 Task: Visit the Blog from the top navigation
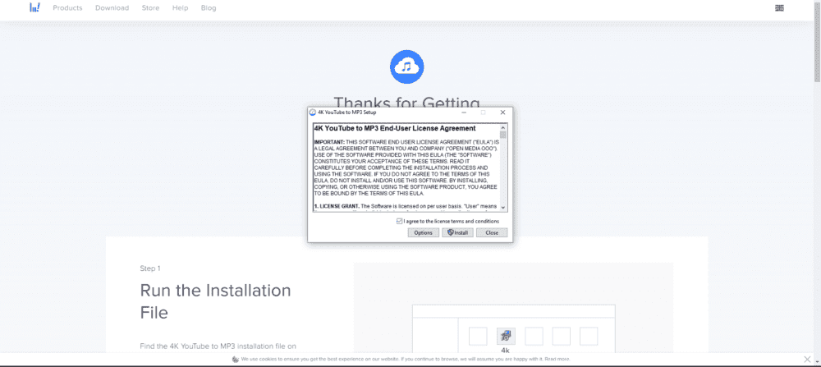tap(209, 8)
